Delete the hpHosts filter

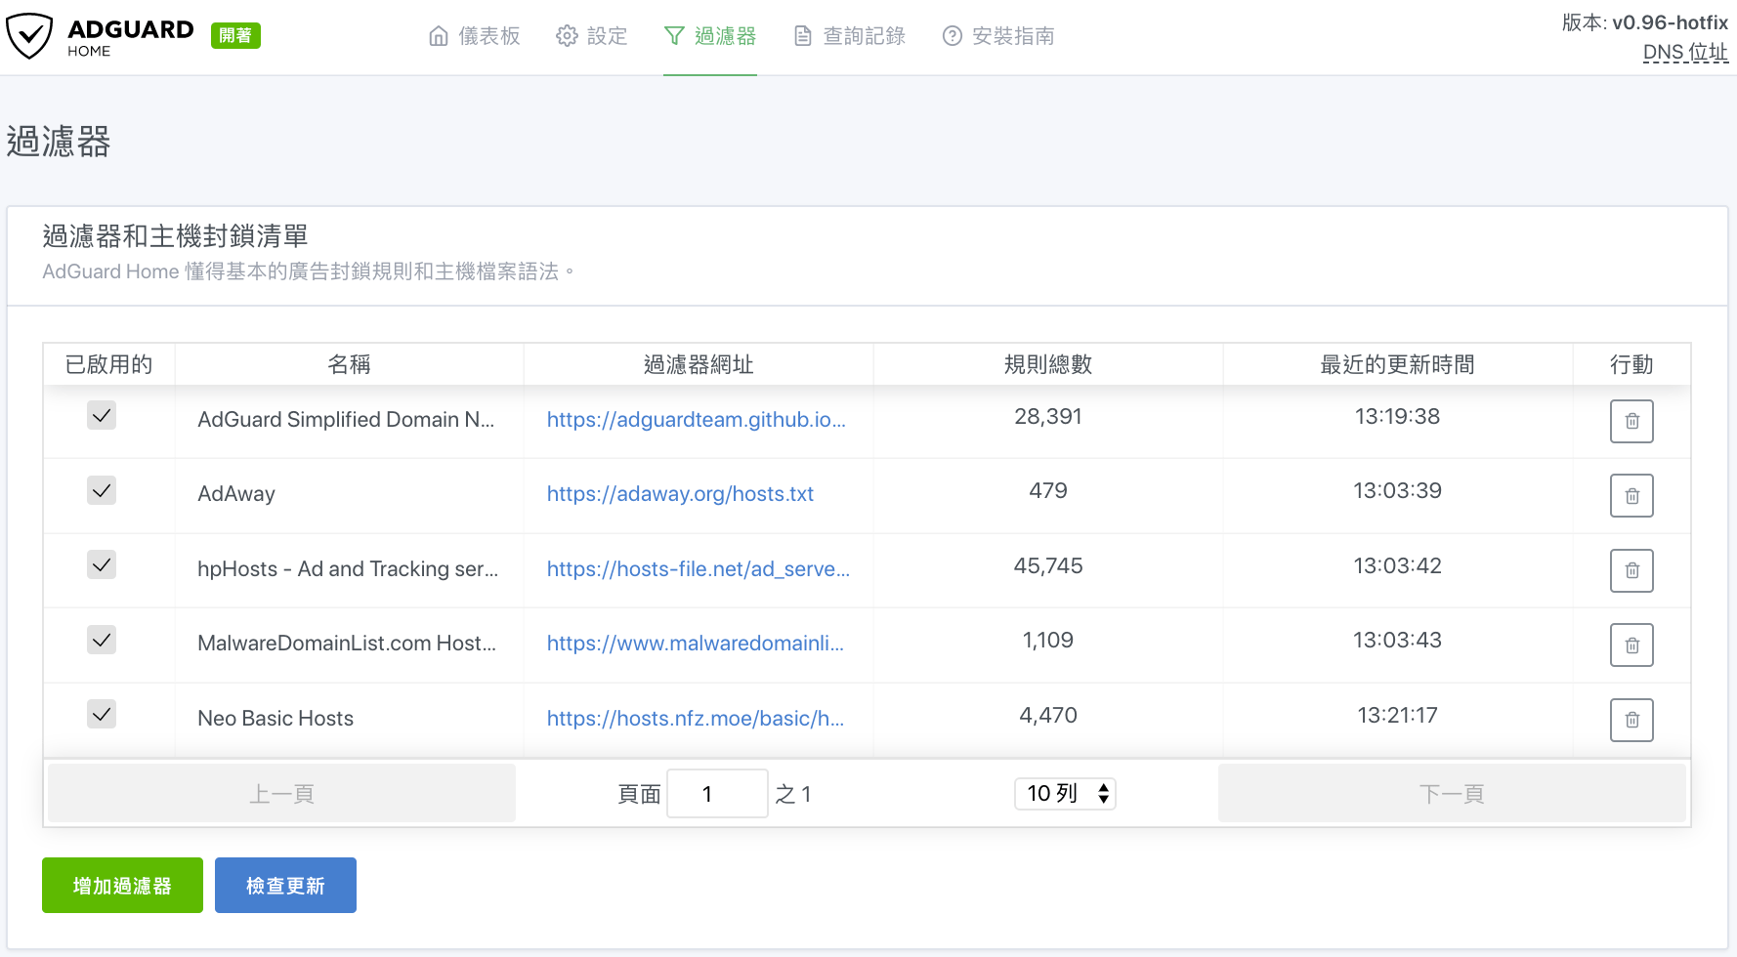1631,570
